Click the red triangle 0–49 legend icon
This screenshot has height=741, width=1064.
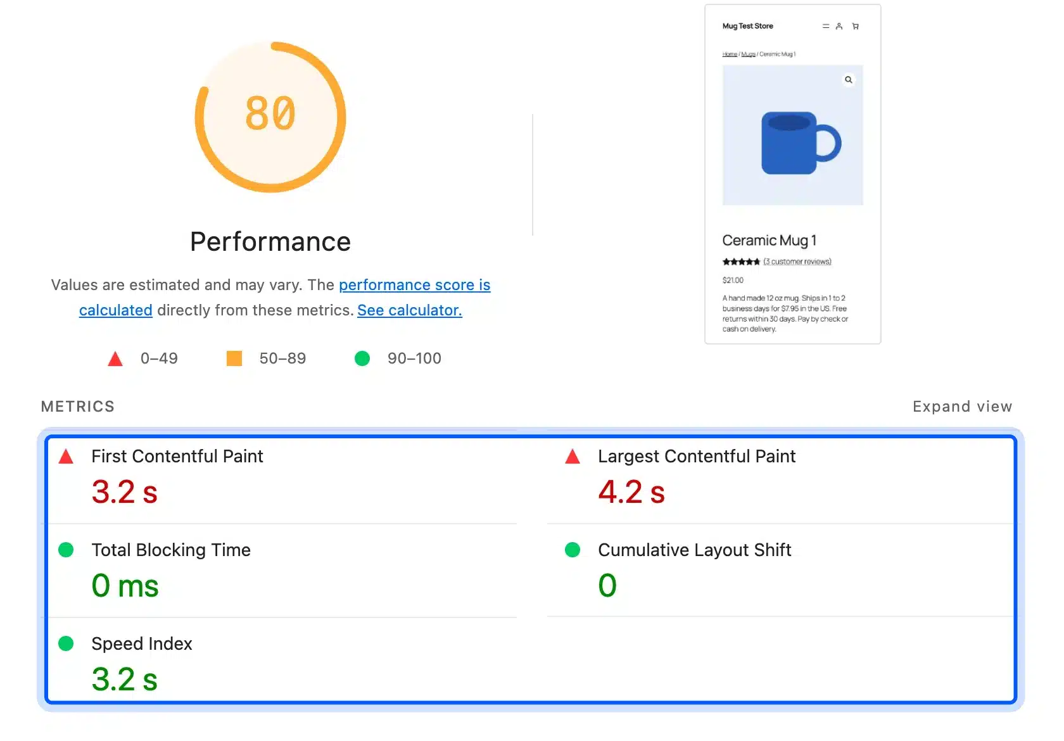pyautogui.click(x=115, y=359)
